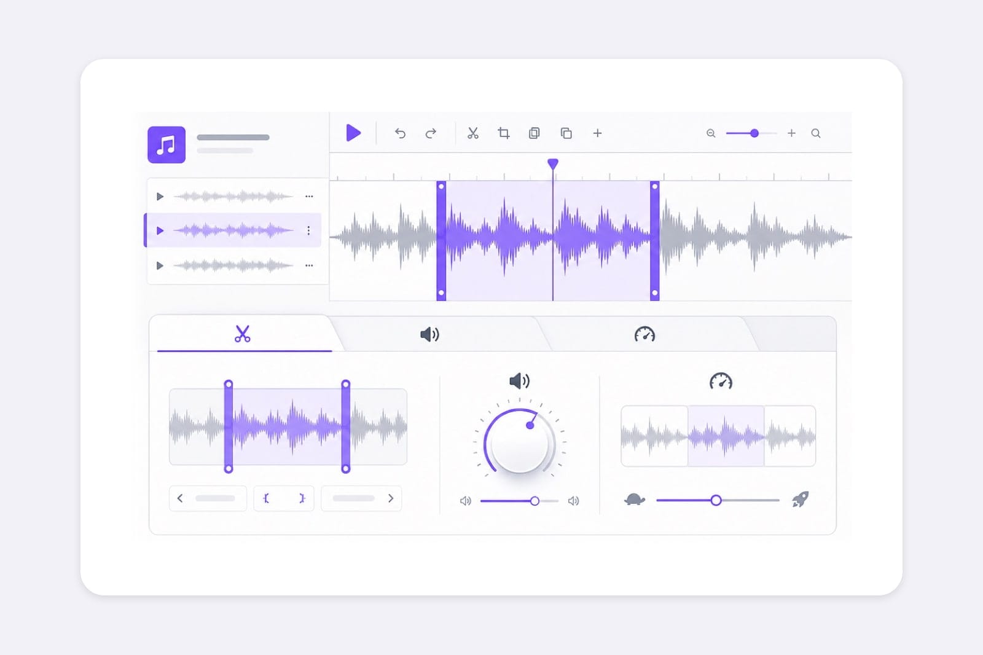
Task: Click the purple music note app icon
Action: [166, 145]
